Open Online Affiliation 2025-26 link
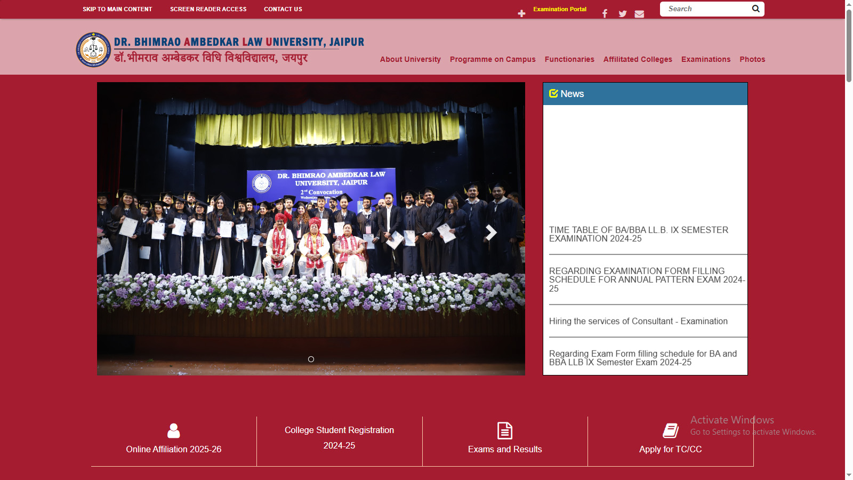 [x=174, y=449]
